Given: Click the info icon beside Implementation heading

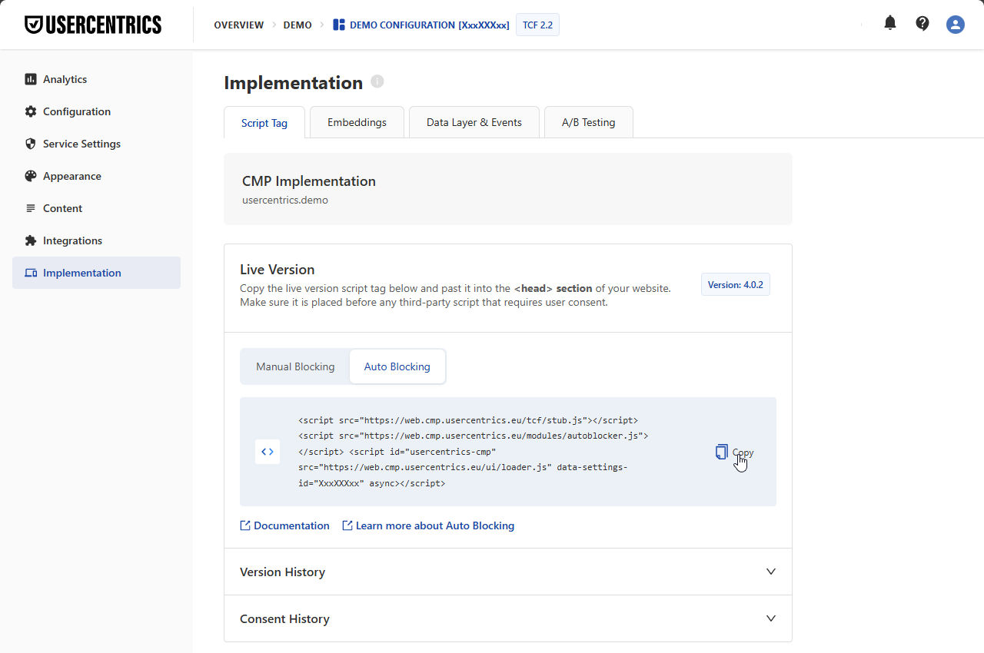Looking at the screenshot, I should 377,81.
